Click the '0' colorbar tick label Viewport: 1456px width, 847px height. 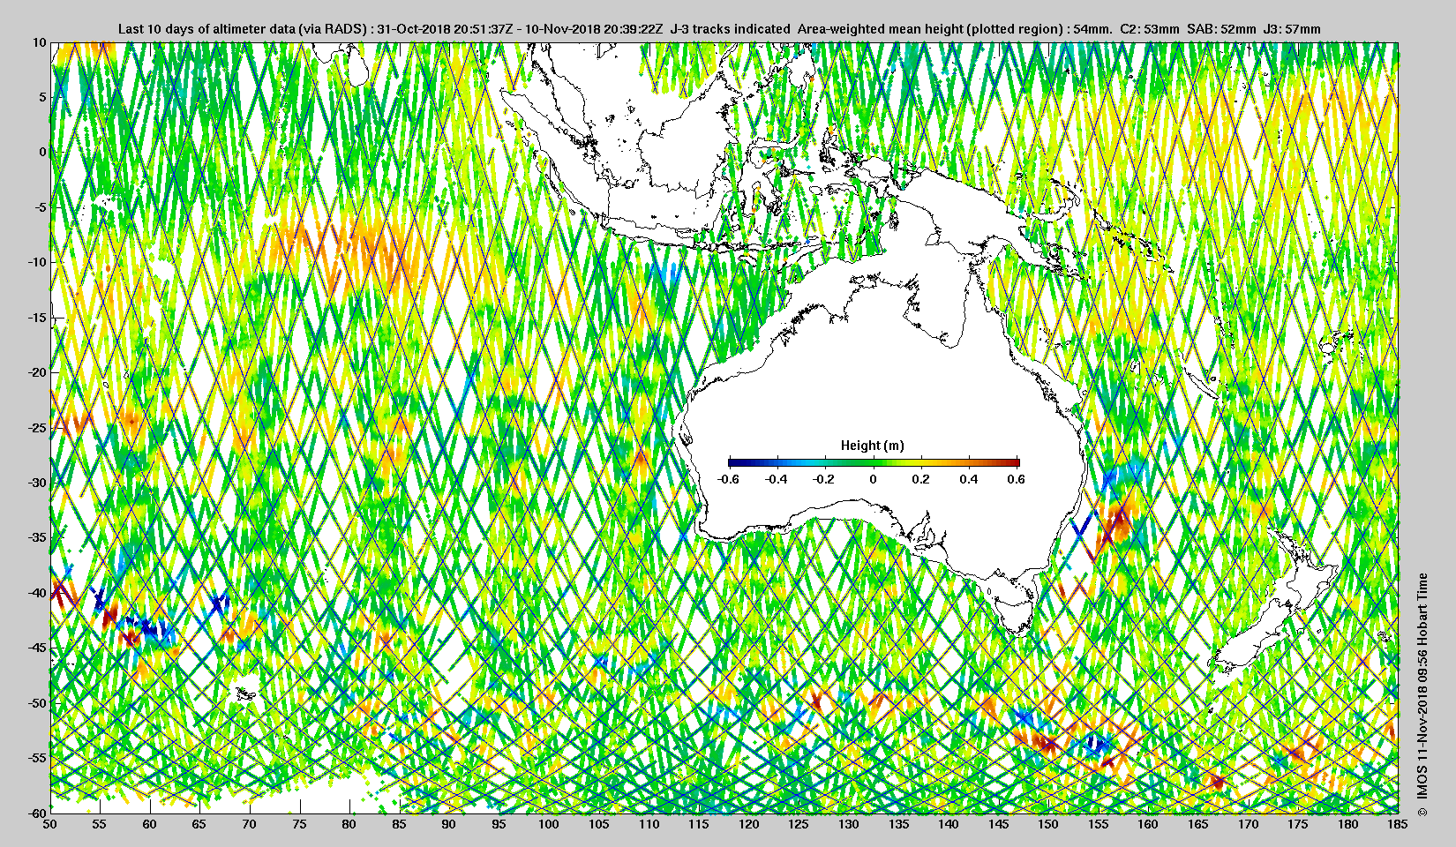coord(874,479)
